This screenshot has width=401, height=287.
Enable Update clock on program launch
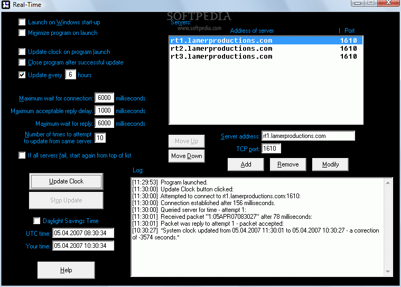point(22,52)
